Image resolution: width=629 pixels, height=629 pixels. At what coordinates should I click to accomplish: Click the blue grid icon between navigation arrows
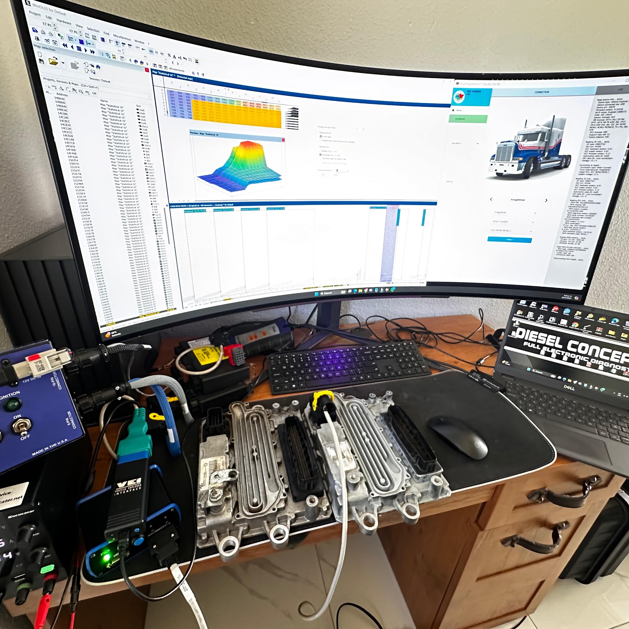pyautogui.click(x=79, y=49)
